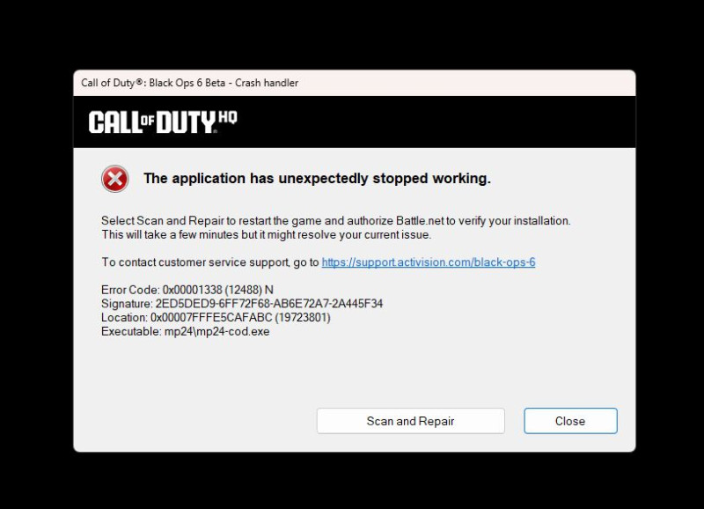Click the Call of Duty HQ logo
This screenshot has width=704, height=509.
[x=163, y=122]
